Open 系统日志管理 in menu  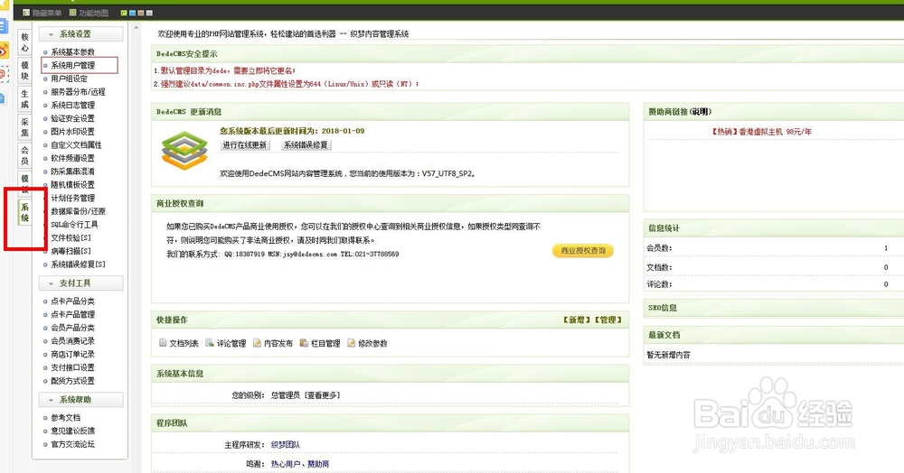click(72, 105)
